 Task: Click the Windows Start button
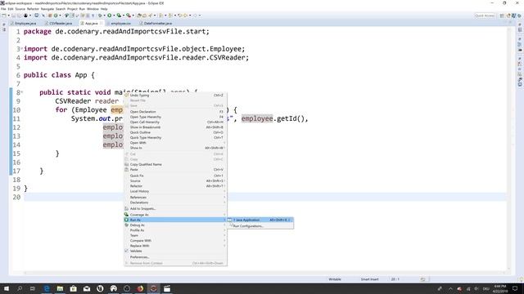pyautogui.click(x=7, y=288)
